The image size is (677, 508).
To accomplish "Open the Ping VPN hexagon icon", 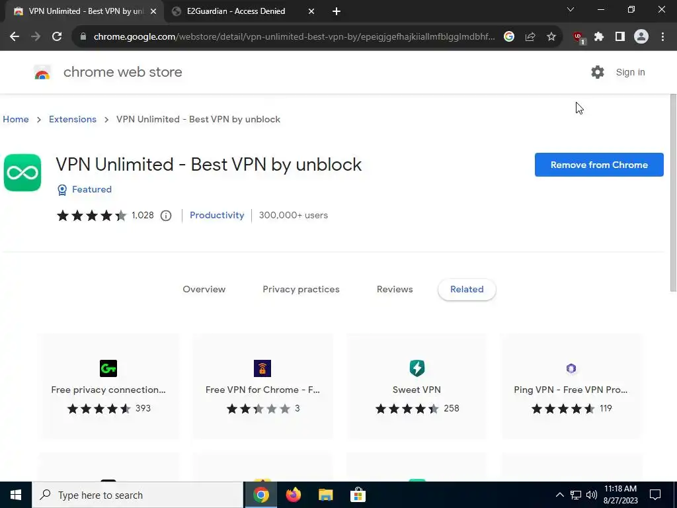I will (x=571, y=368).
